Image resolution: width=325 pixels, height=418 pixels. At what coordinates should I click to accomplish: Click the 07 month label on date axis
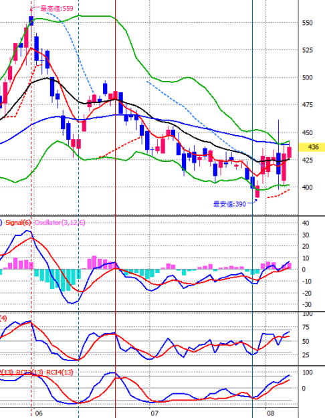(x=154, y=413)
